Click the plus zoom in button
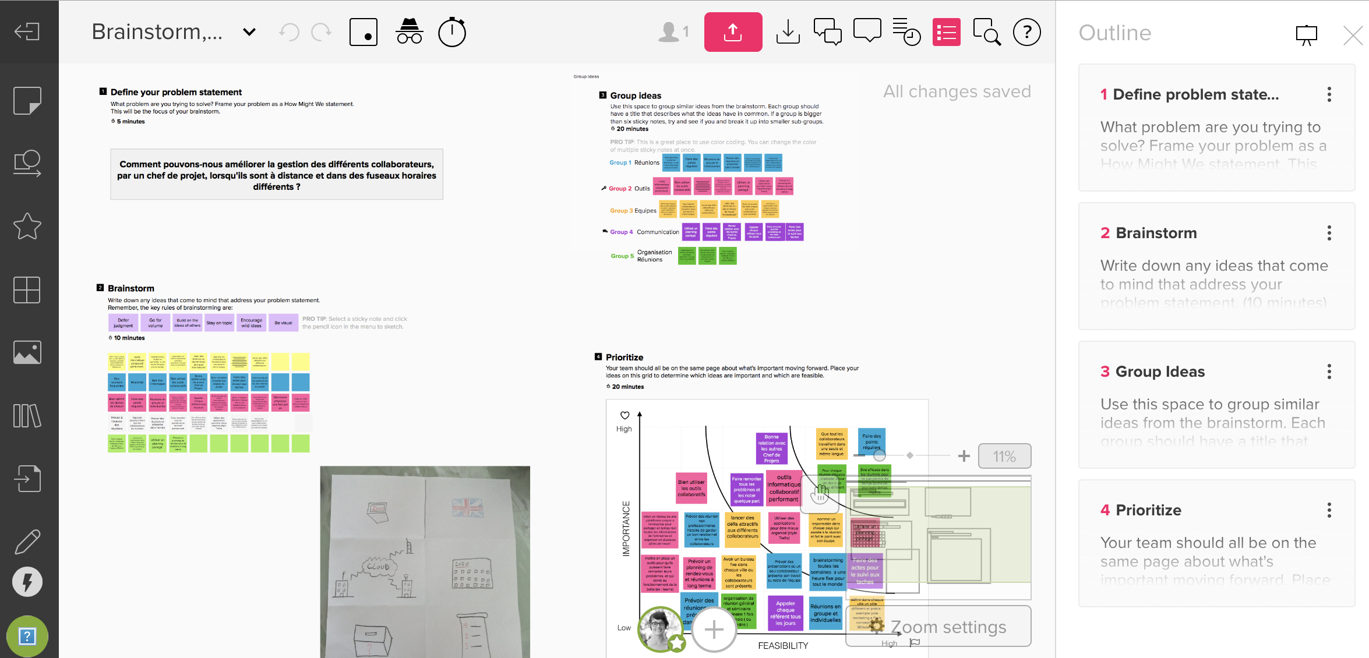1369x658 pixels. pos(964,456)
